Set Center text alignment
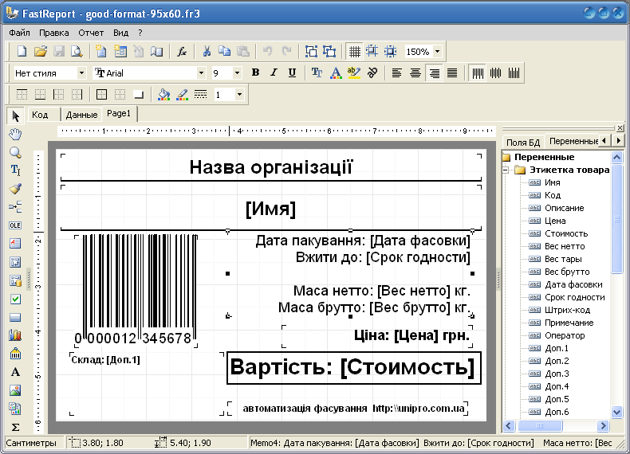Image resolution: width=630 pixels, height=454 pixels. 415,73
